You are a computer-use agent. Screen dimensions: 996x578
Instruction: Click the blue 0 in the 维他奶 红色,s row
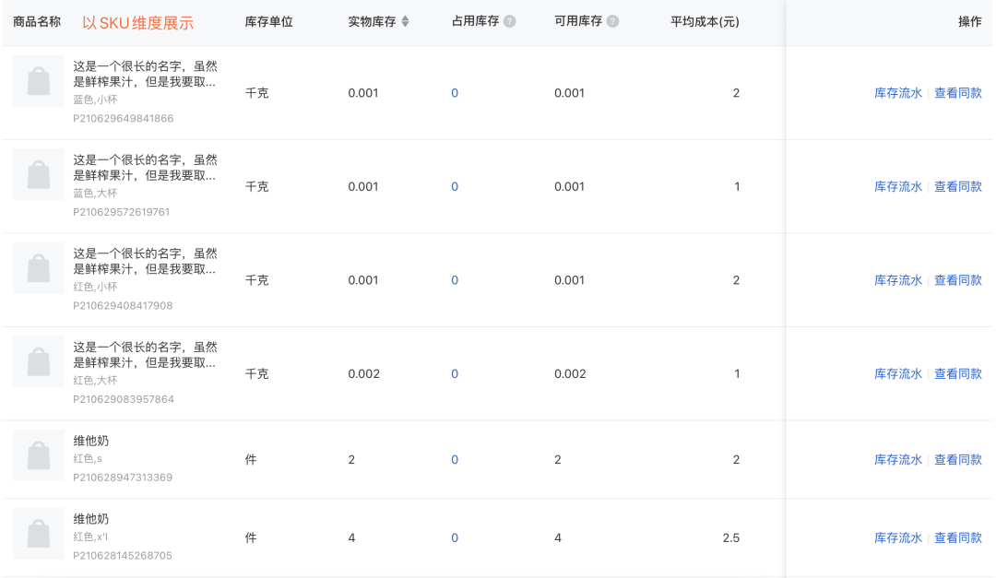pos(455,458)
